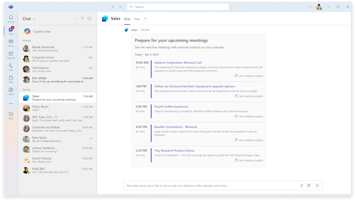Viewport: 356px width, 201px height.
Task: Send the message with the send arrow
Action: (318, 185)
